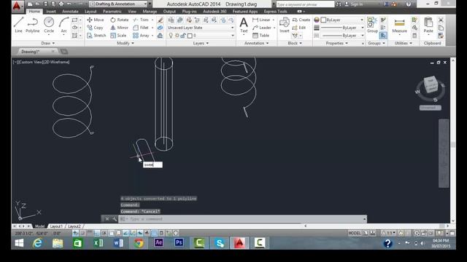Open the lineweight ByLayer dropdown
The height and width of the screenshot is (262, 467).
[x=342, y=28]
